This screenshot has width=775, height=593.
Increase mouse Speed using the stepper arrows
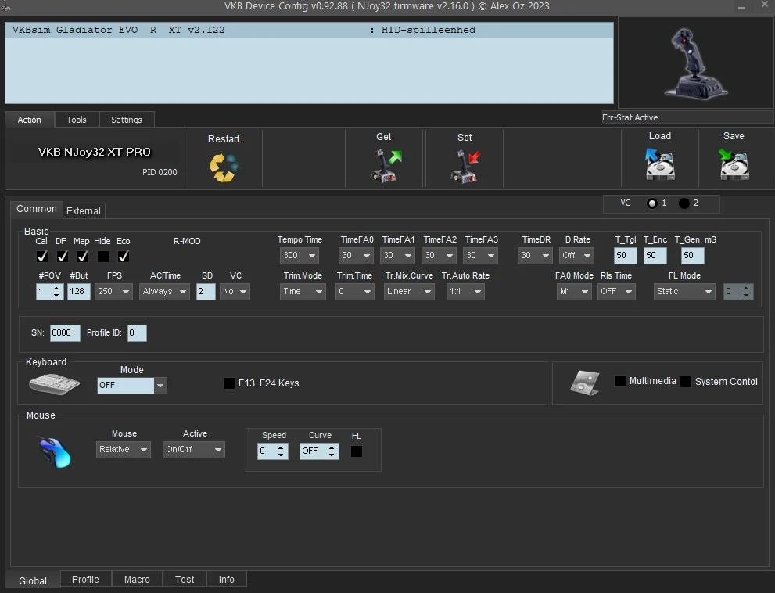click(x=283, y=447)
